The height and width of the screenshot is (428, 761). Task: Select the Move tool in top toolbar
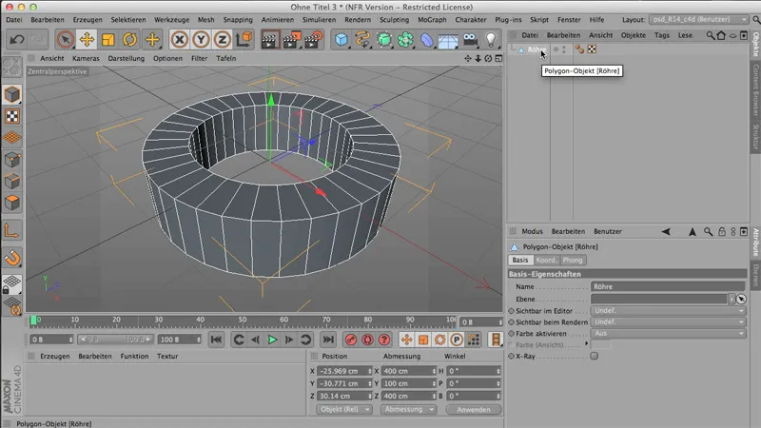coord(87,39)
